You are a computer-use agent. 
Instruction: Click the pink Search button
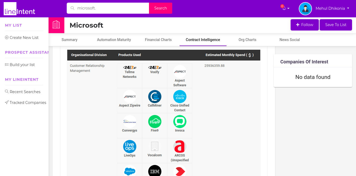pos(161,8)
